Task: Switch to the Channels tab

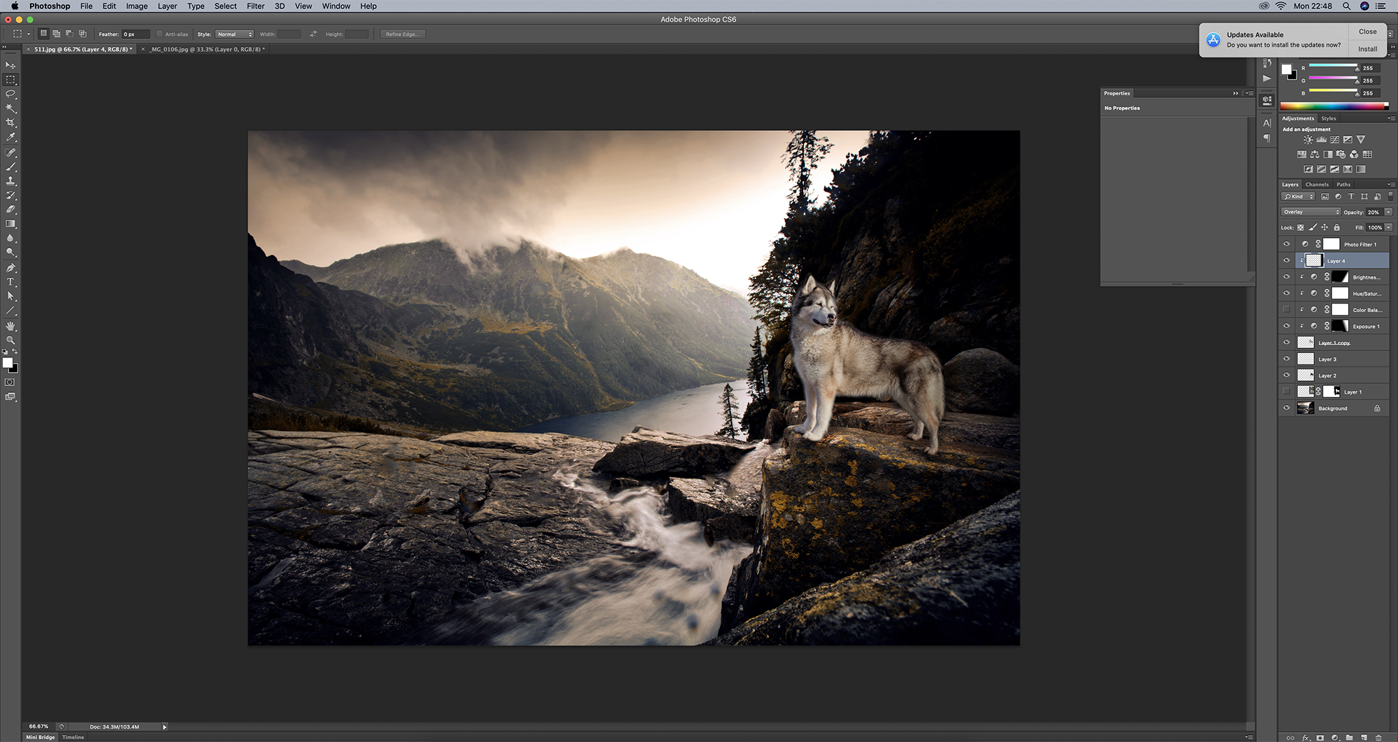Action: 1317,185
